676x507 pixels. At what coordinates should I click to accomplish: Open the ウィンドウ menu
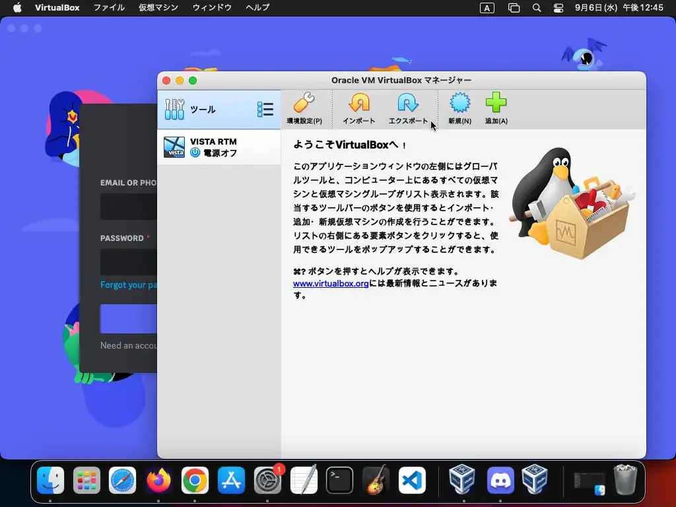[212, 7]
